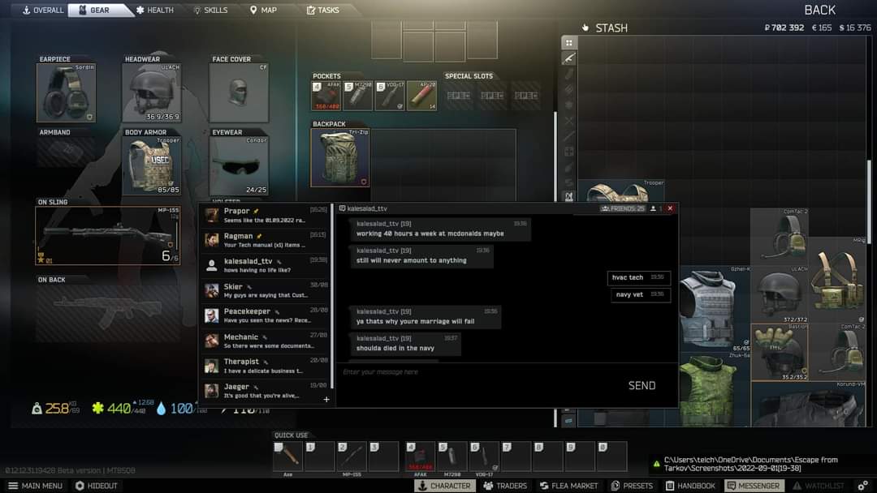Select the Bastion helmet in stash
The width and height of the screenshot is (877, 493).
pyautogui.click(x=780, y=352)
